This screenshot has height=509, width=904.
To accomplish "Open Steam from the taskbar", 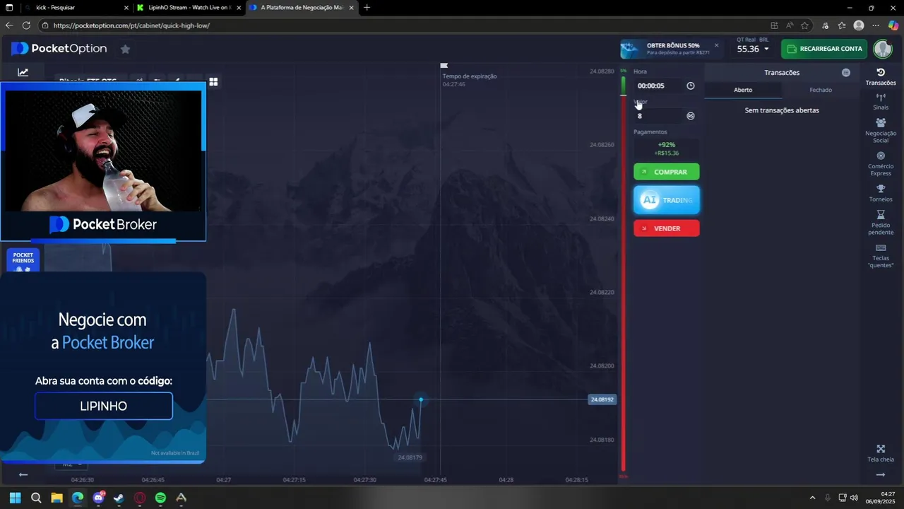I will coord(119,498).
